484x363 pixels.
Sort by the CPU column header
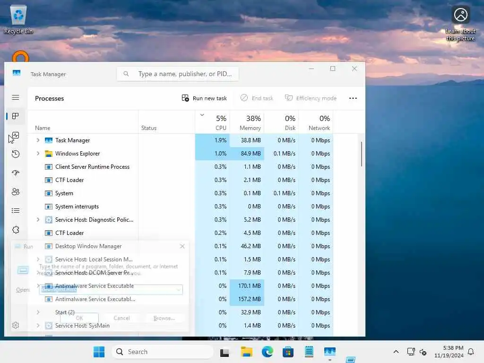click(213, 122)
